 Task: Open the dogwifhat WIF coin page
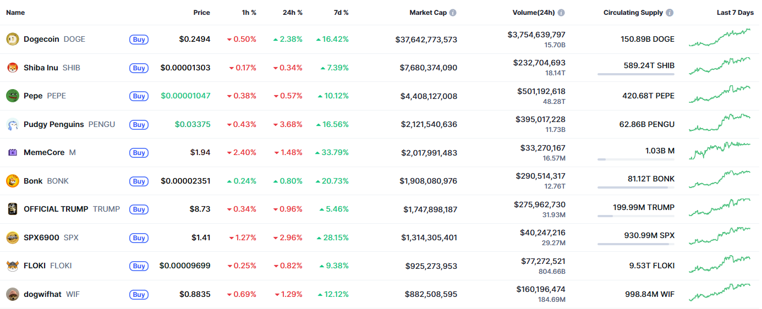click(x=52, y=294)
